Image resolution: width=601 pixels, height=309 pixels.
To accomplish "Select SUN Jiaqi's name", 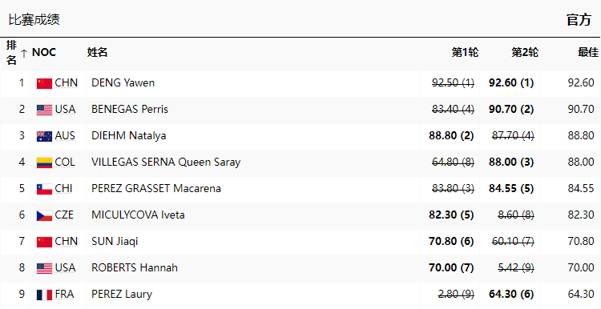I will coord(115,241).
